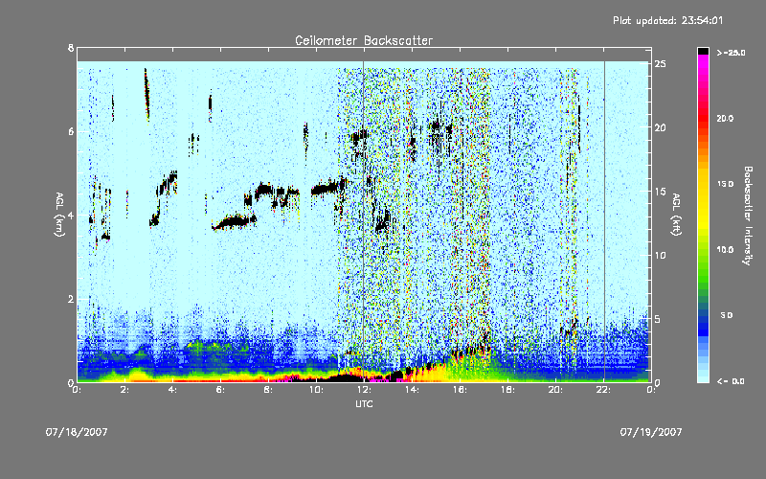The image size is (766, 479).
Task: Click the "UTC" time axis label
Action: (x=364, y=403)
